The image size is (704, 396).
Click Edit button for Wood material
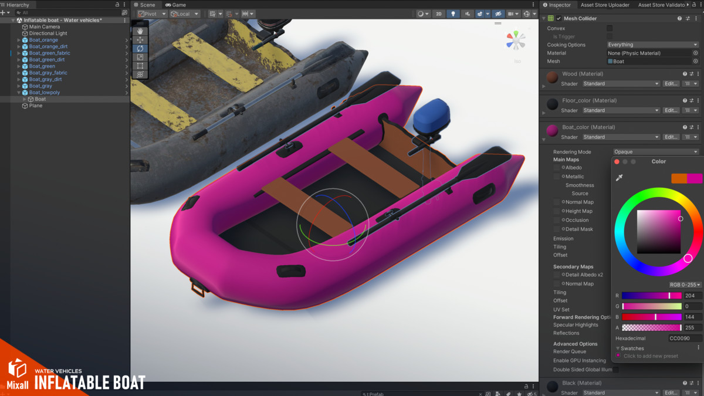coord(671,84)
